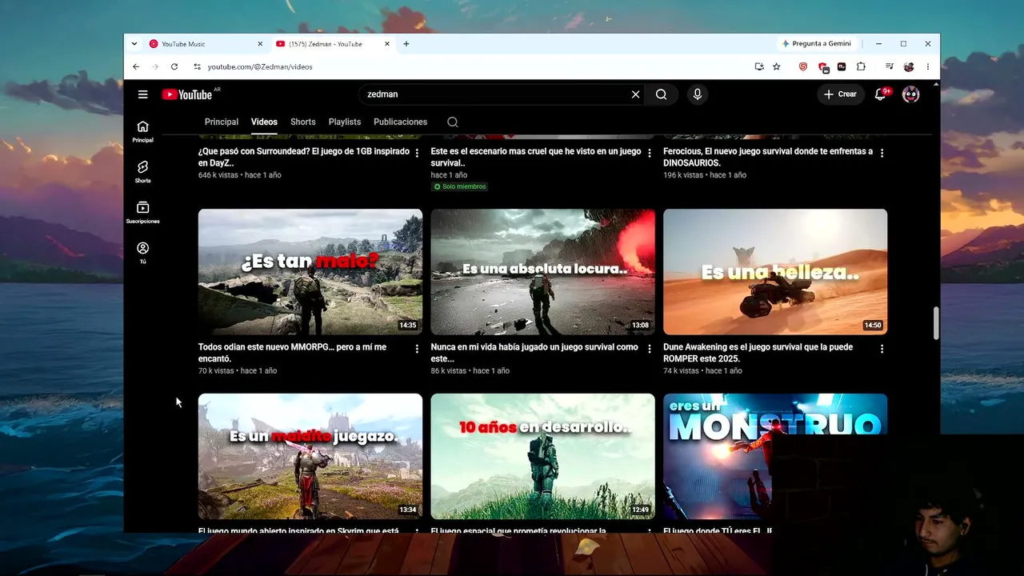Image resolution: width=1024 pixels, height=576 pixels.
Task: Close the Zedman - YouTube tab
Action: pos(387,44)
